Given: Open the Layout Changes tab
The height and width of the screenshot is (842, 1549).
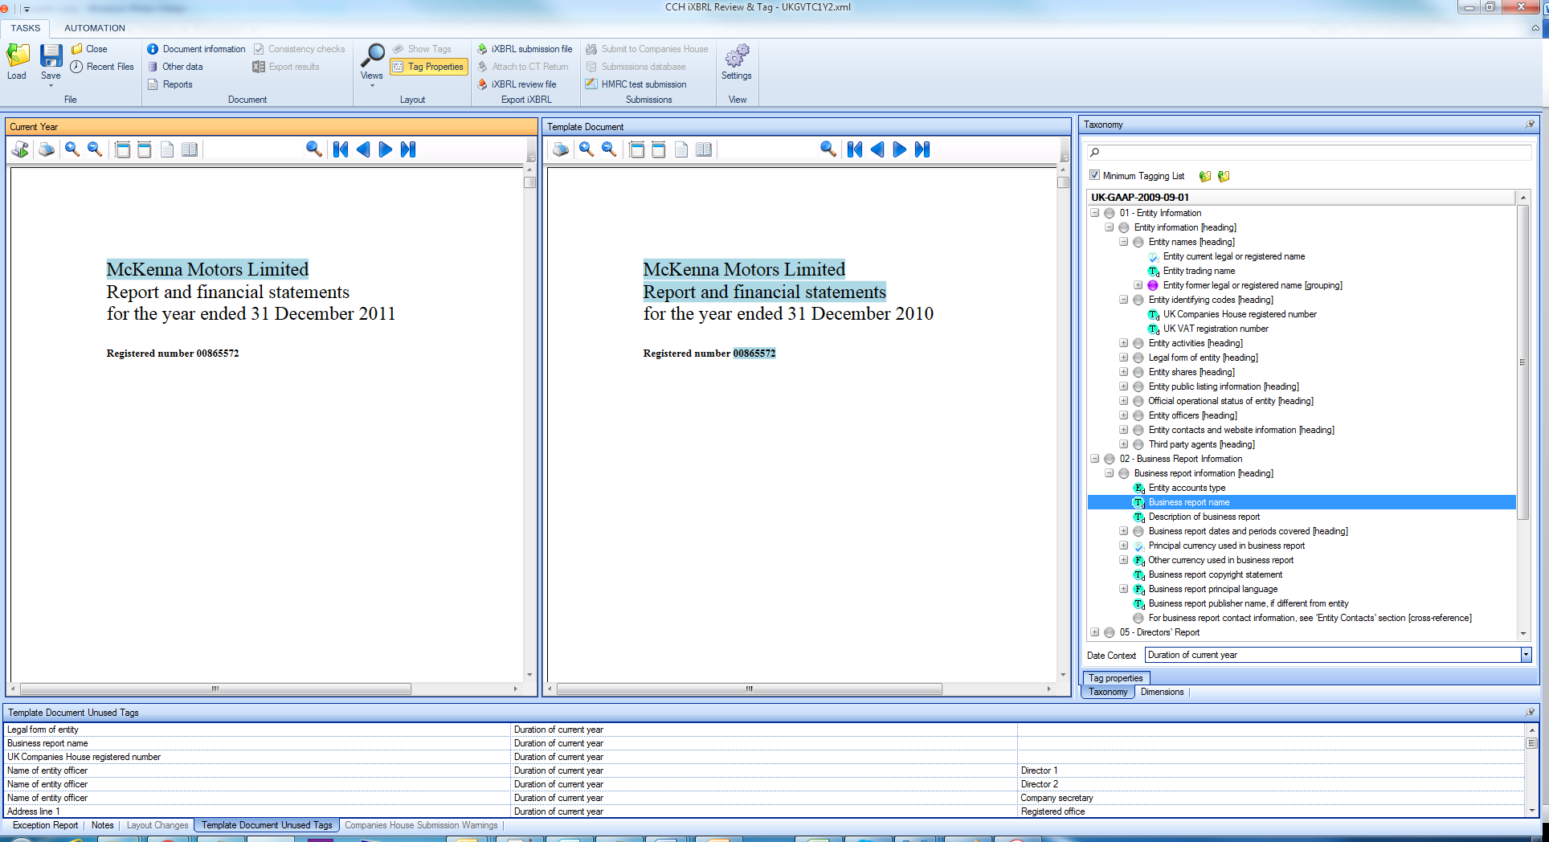Looking at the screenshot, I should pos(157,825).
